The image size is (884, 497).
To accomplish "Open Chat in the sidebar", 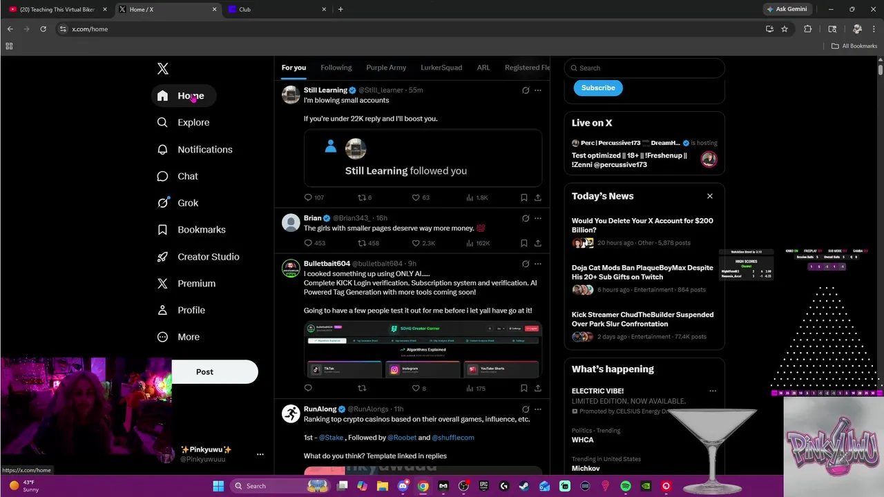I will (x=178, y=176).
